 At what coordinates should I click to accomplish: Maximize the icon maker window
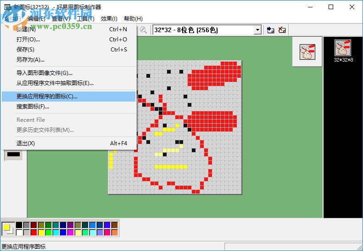[331, 7]
